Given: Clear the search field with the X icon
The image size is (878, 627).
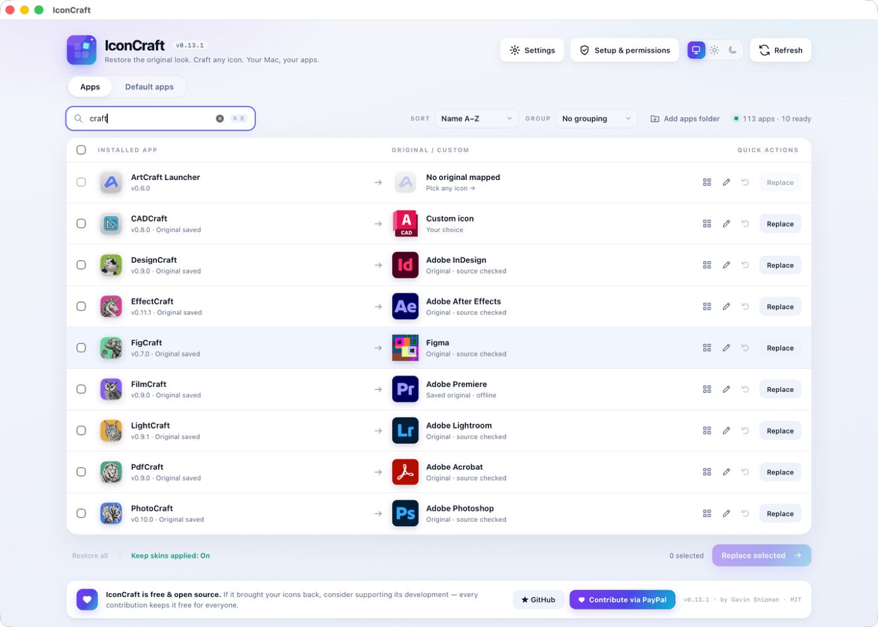Looking at the screenshot, I should pyautogui.click(x=219, y=119).
